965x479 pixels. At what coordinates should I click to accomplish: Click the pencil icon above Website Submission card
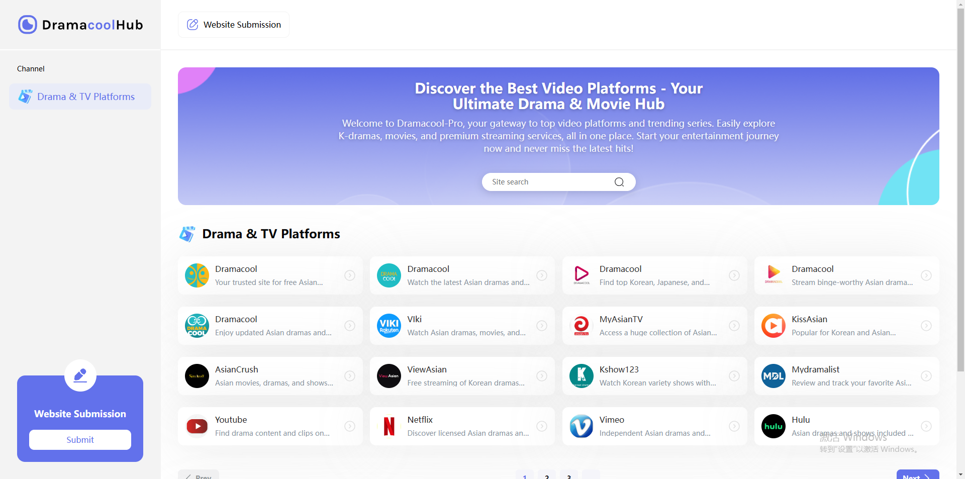[x=80, y=375]
